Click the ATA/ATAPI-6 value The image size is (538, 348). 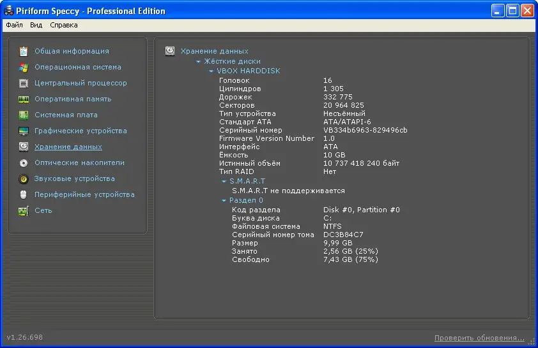[347, 122]
